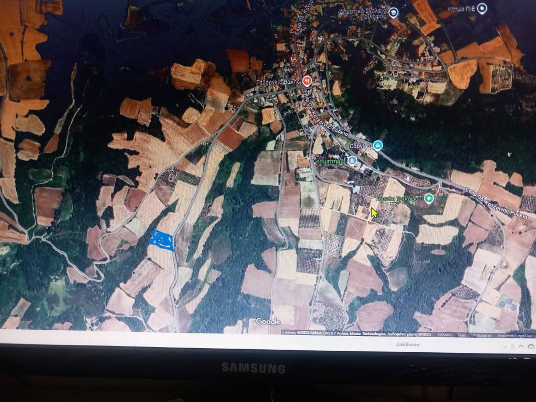536x402 pixels.
Task: Open the Ελλάδα footer link
Action: (444, 334)
